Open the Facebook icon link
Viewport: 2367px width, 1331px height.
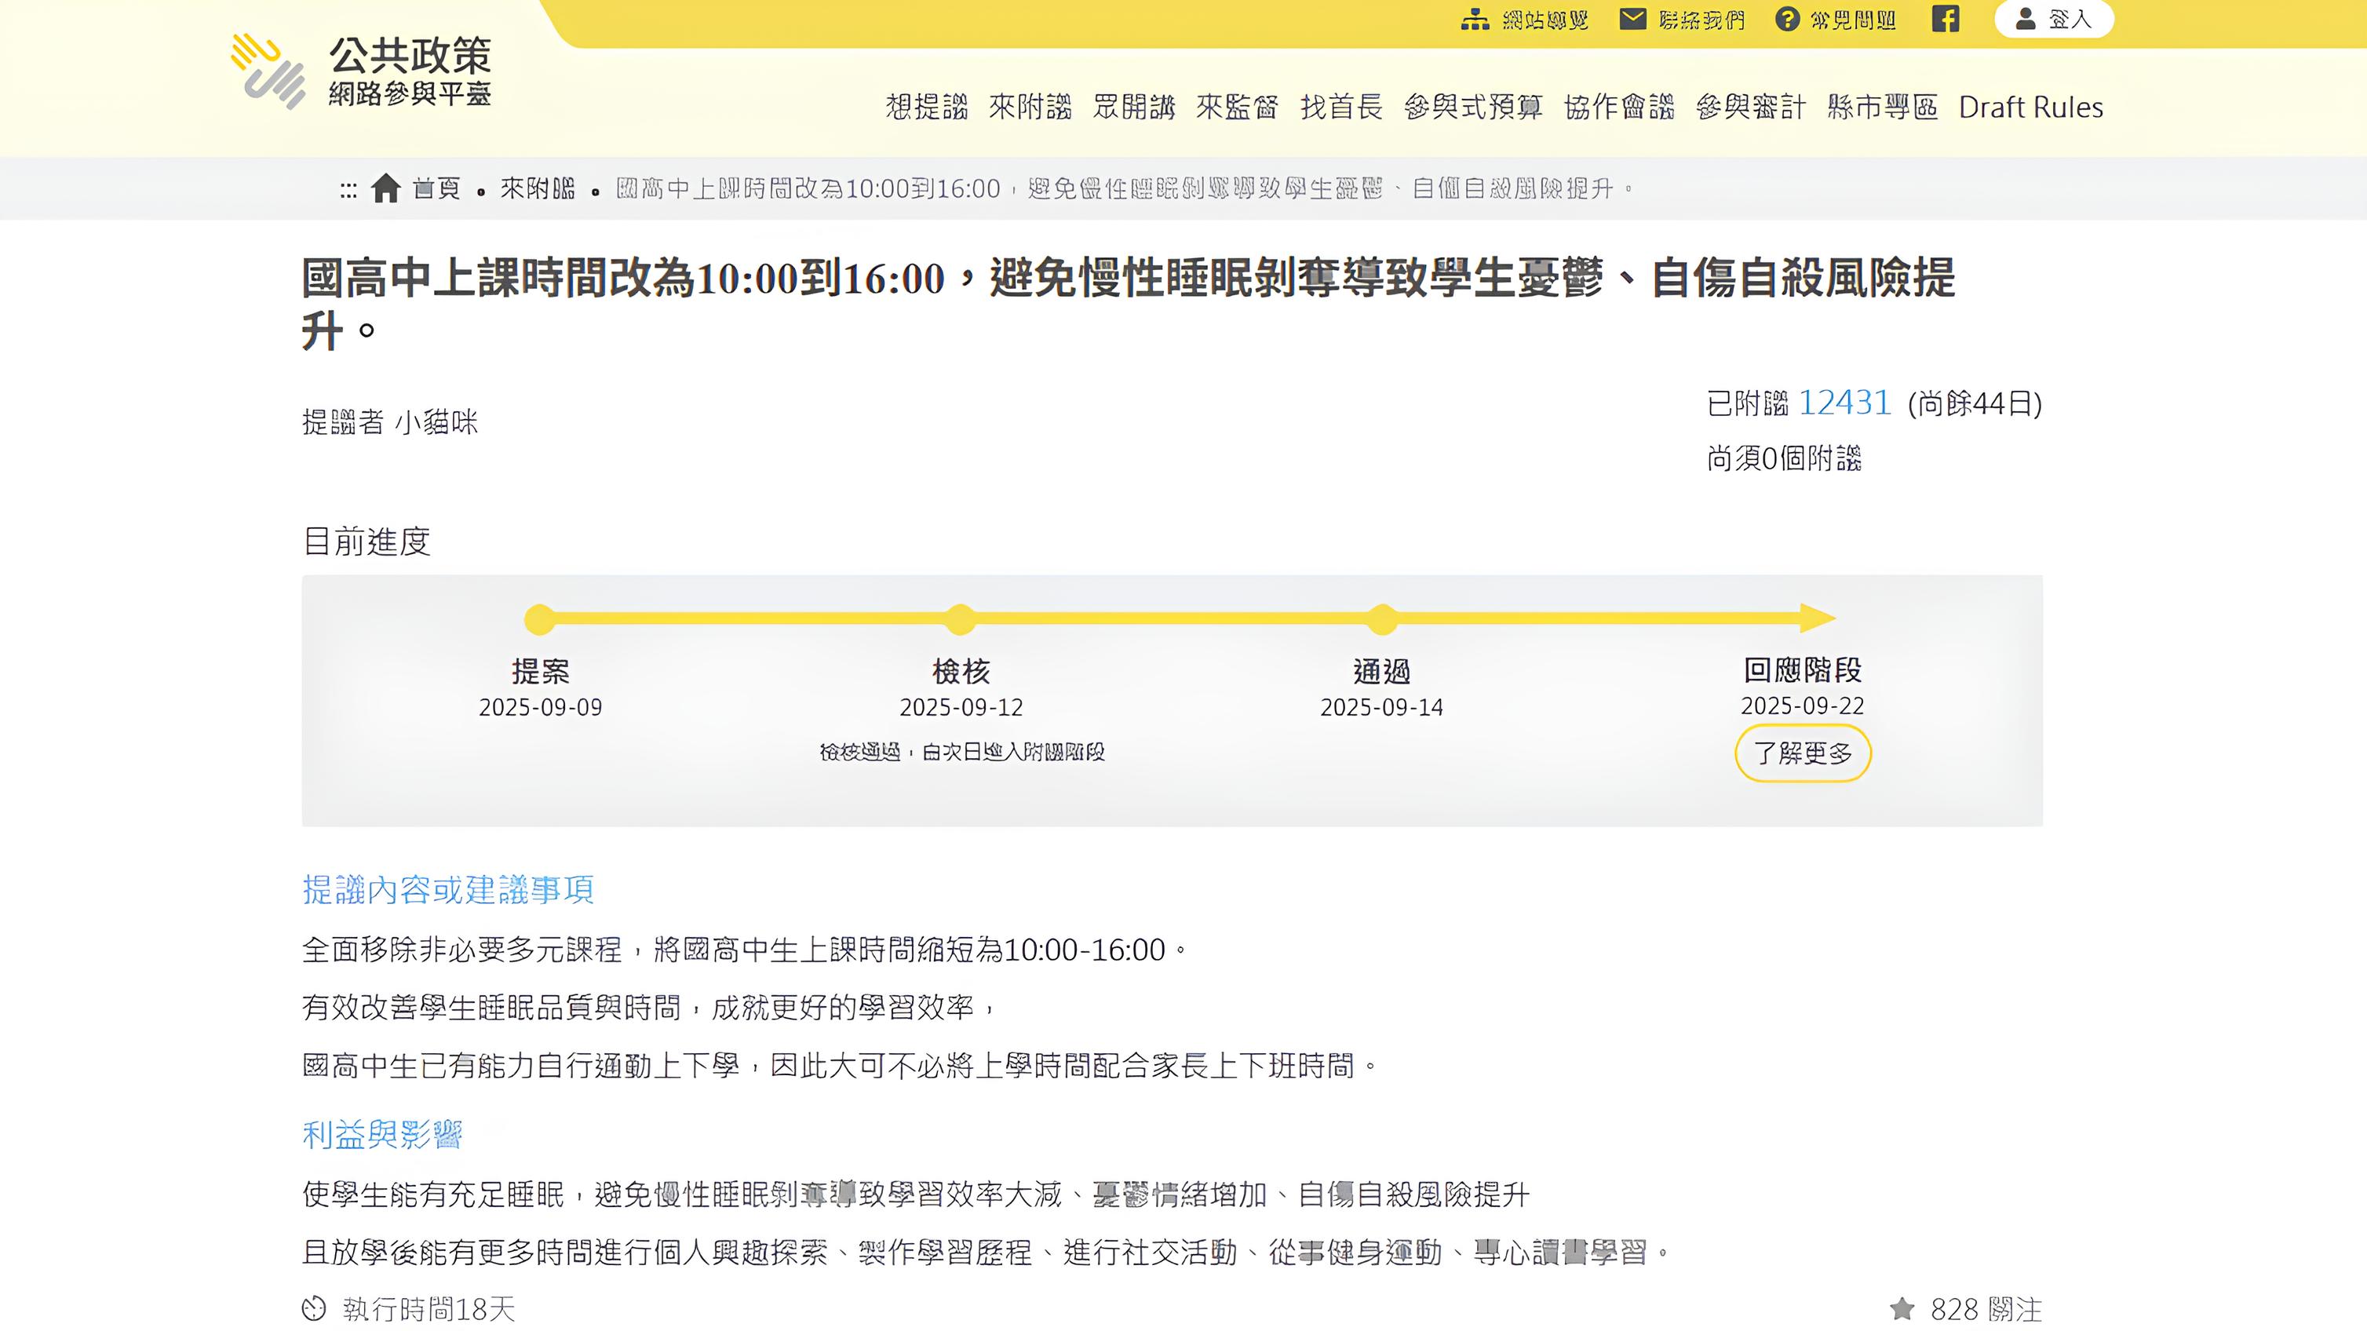tap(1946, 20)
